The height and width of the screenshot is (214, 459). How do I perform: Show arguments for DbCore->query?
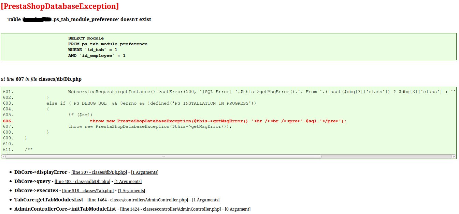[x=128, y=182]
